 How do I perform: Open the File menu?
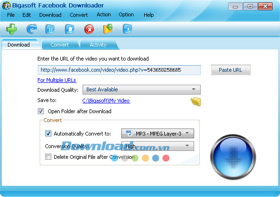(x=11, y=15)
